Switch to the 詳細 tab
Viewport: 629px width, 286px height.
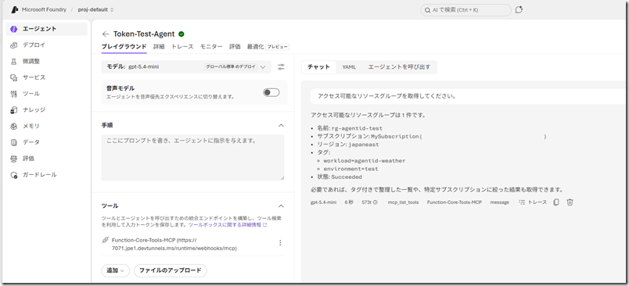[159, 47]
